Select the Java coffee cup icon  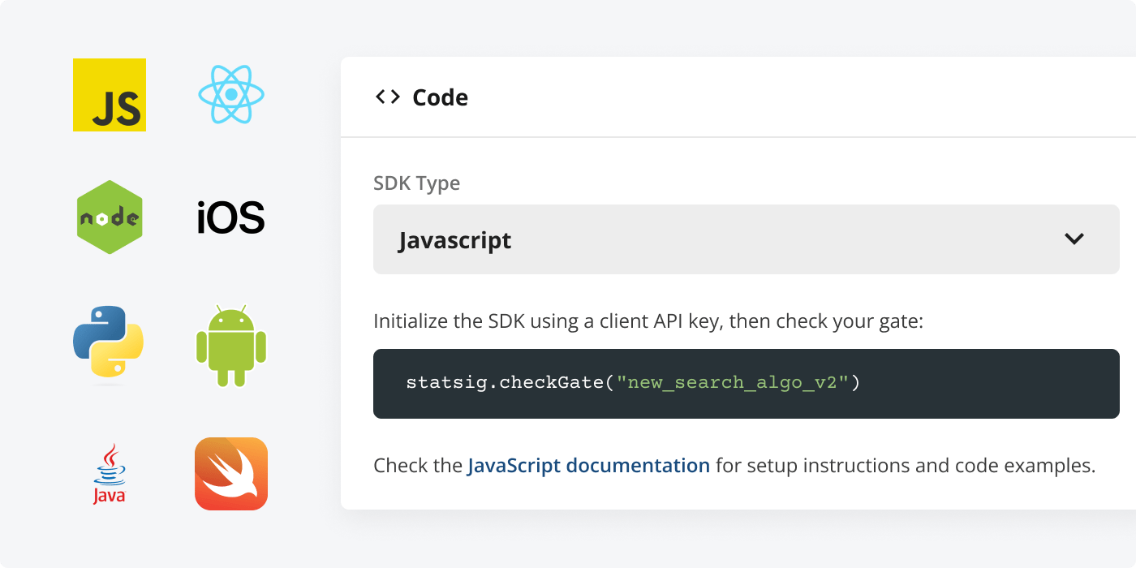pyautogui.click(x=110, y=474)
